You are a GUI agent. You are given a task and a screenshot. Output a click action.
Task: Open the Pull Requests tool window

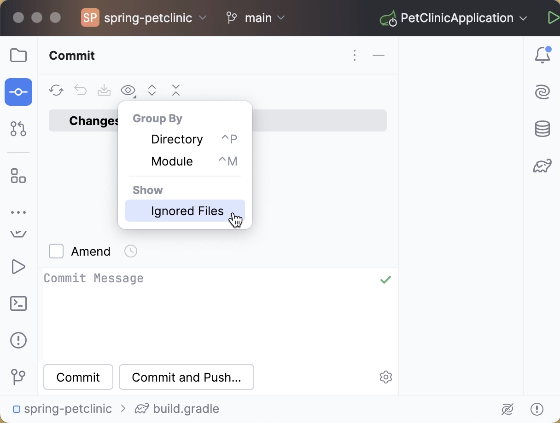[18, 129]
